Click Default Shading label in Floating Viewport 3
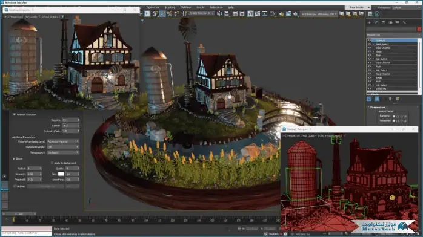Image resolution: width=423 pixels, height=237 pixels. 51,17
